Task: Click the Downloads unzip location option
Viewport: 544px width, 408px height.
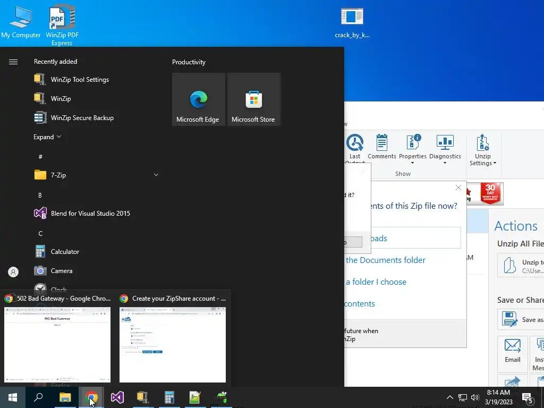Action: tap(415, 238)
